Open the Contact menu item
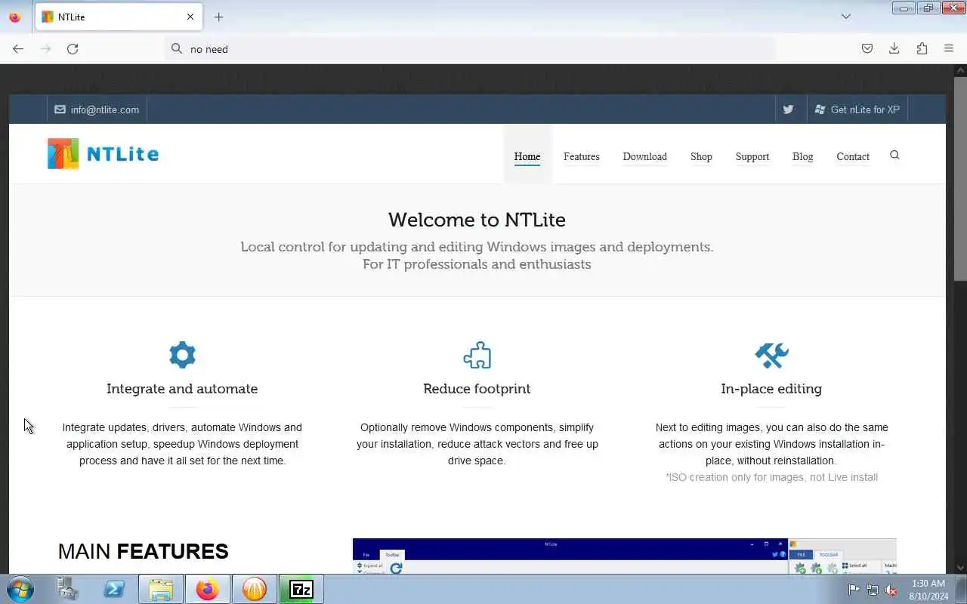Image resolution: width=967 pixels, height=604 pixels. [853, 156]
